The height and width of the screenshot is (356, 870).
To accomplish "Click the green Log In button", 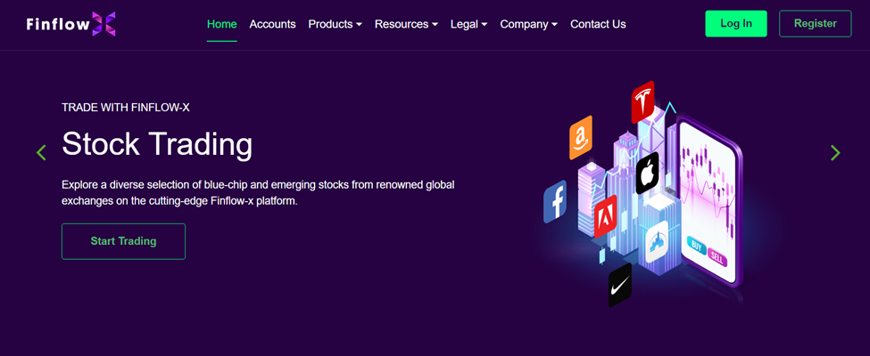I will [736, 24].
